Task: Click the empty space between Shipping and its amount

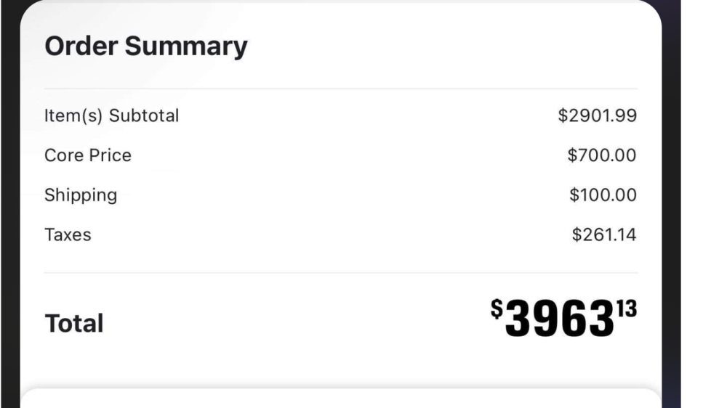Action: tap(342, 195)
